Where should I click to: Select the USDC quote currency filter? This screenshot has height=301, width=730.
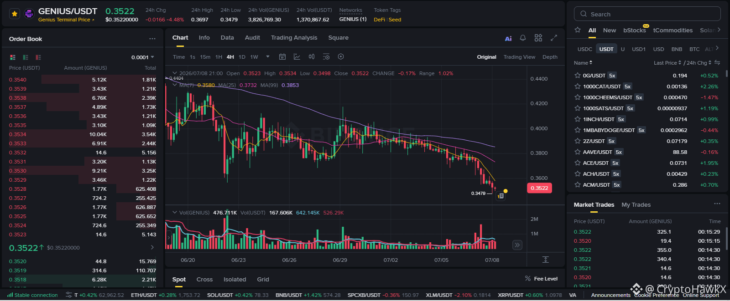585,49
